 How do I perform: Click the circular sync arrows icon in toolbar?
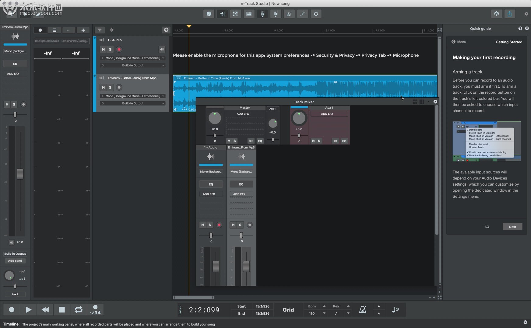pyautogui.click(x=316, y=14)
